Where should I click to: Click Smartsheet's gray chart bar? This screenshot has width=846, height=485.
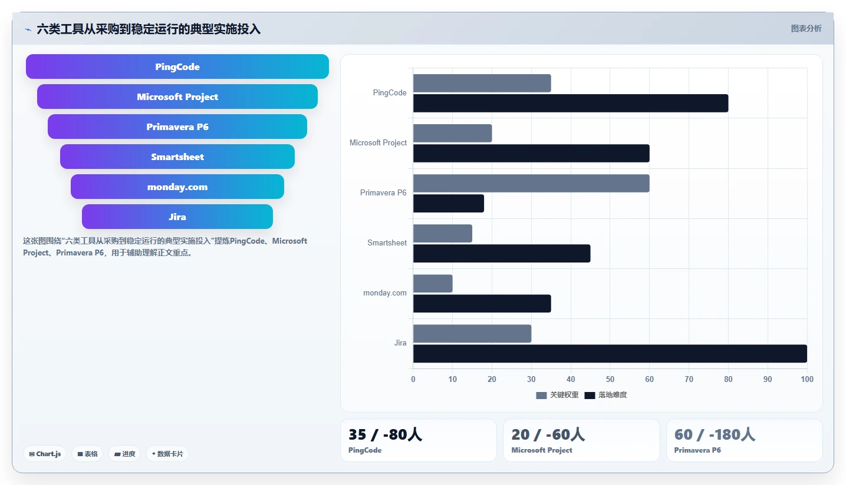click(x=443, y=233)
